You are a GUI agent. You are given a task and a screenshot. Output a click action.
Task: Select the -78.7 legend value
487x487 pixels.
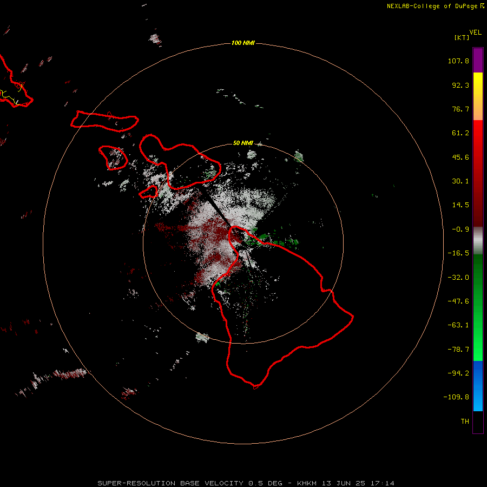pos(458,350)
